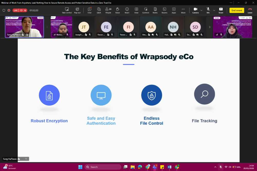Viewport: 257px width, 171px height.
Task: Open Microsoft Edge from taskbar
Action: (x=140, y=167)
